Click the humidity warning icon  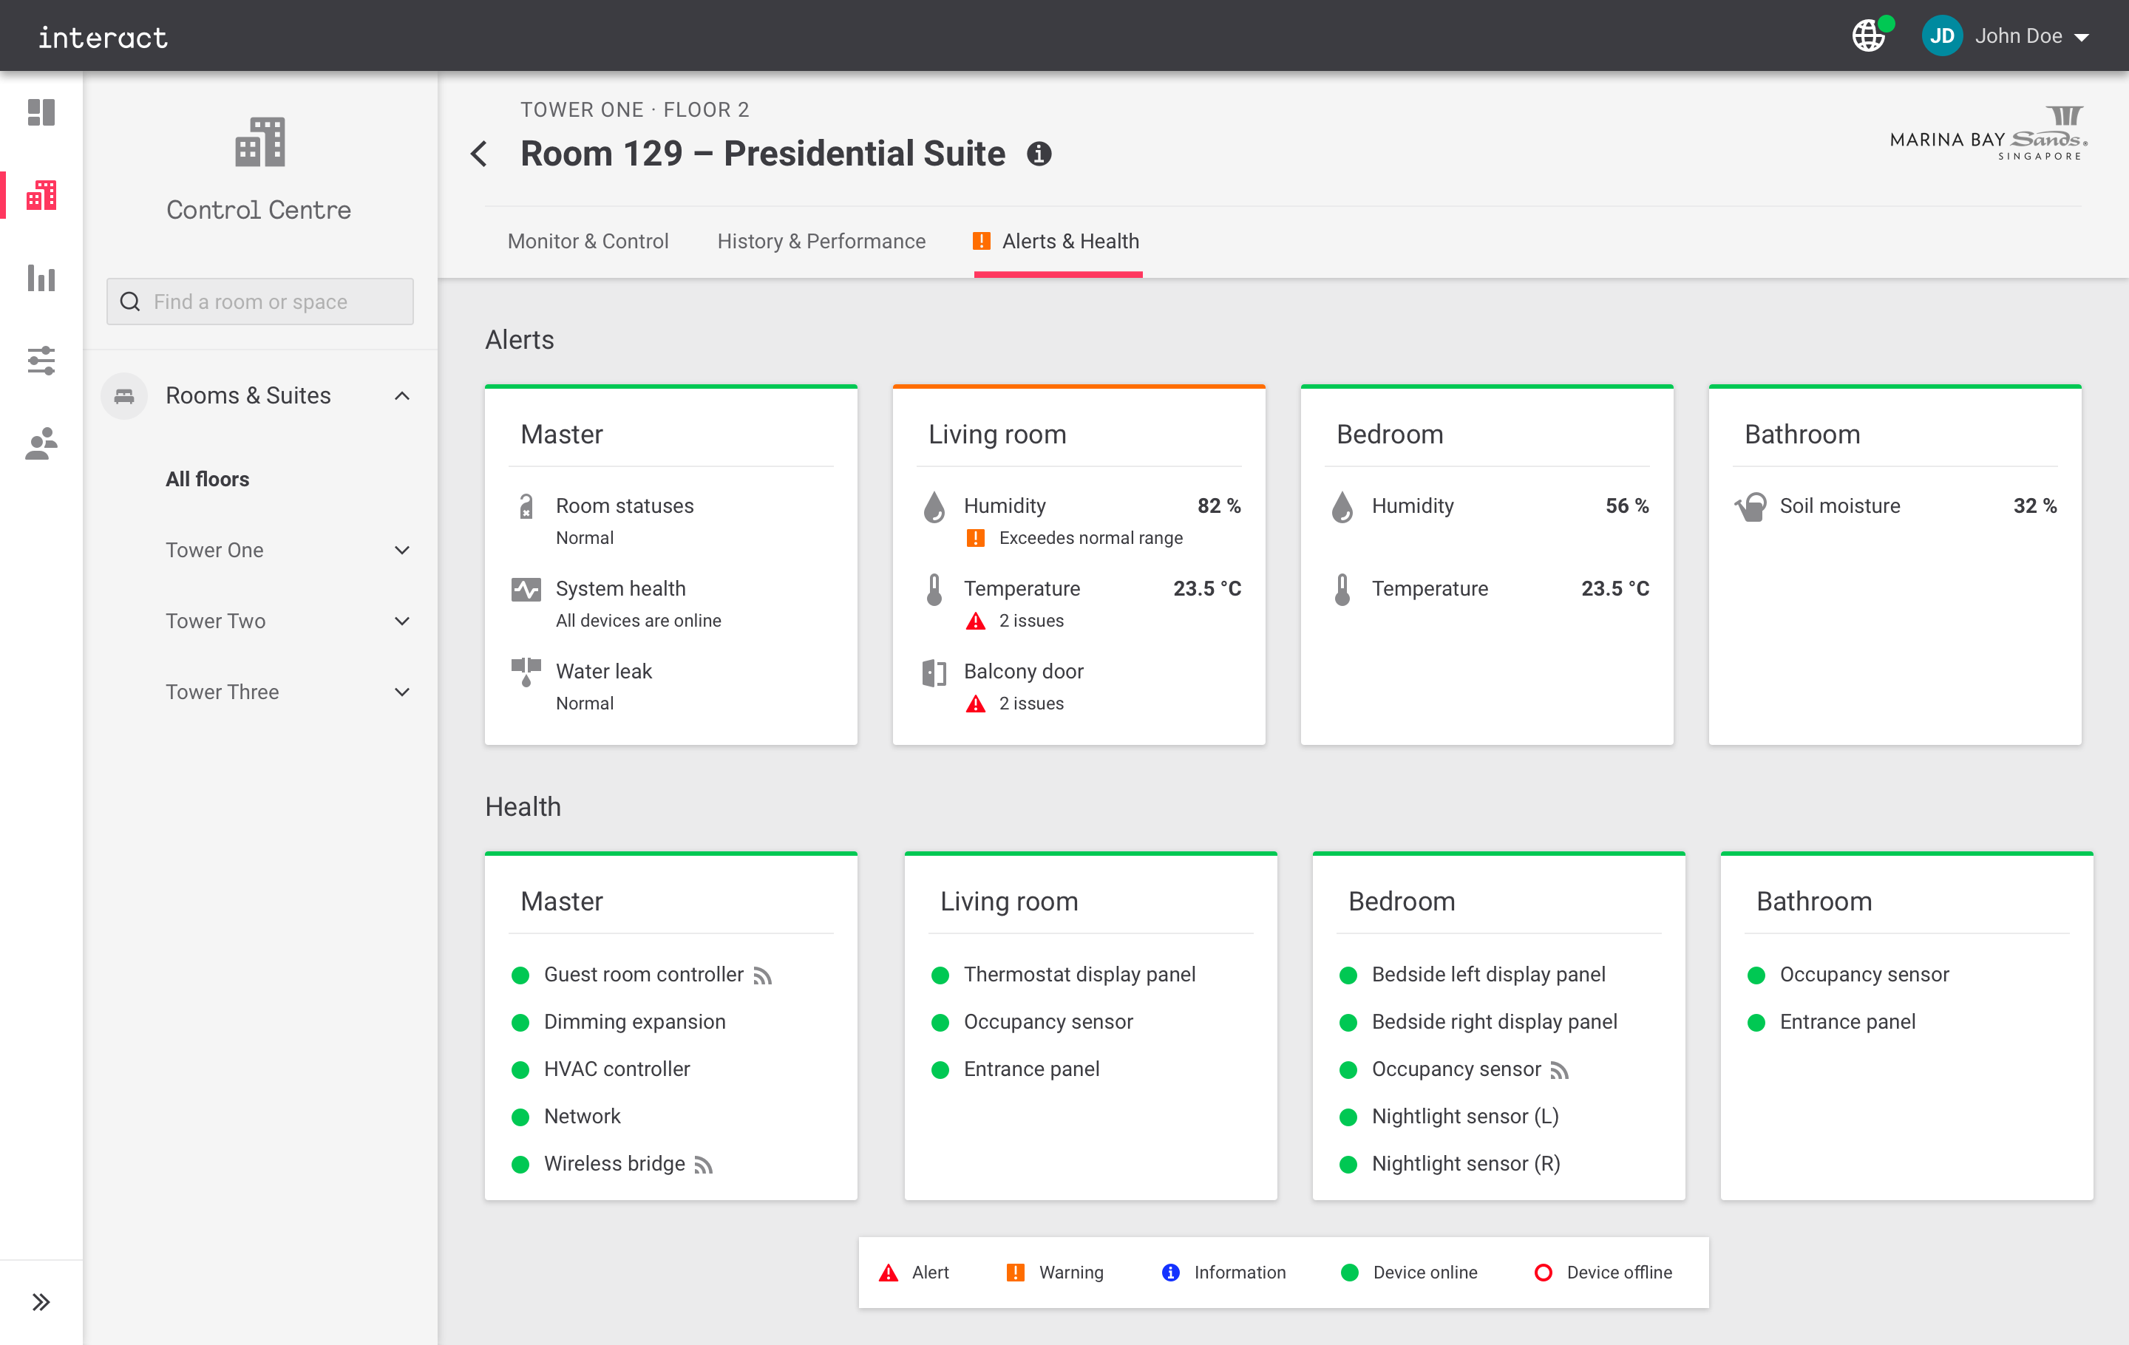[975, 537]
